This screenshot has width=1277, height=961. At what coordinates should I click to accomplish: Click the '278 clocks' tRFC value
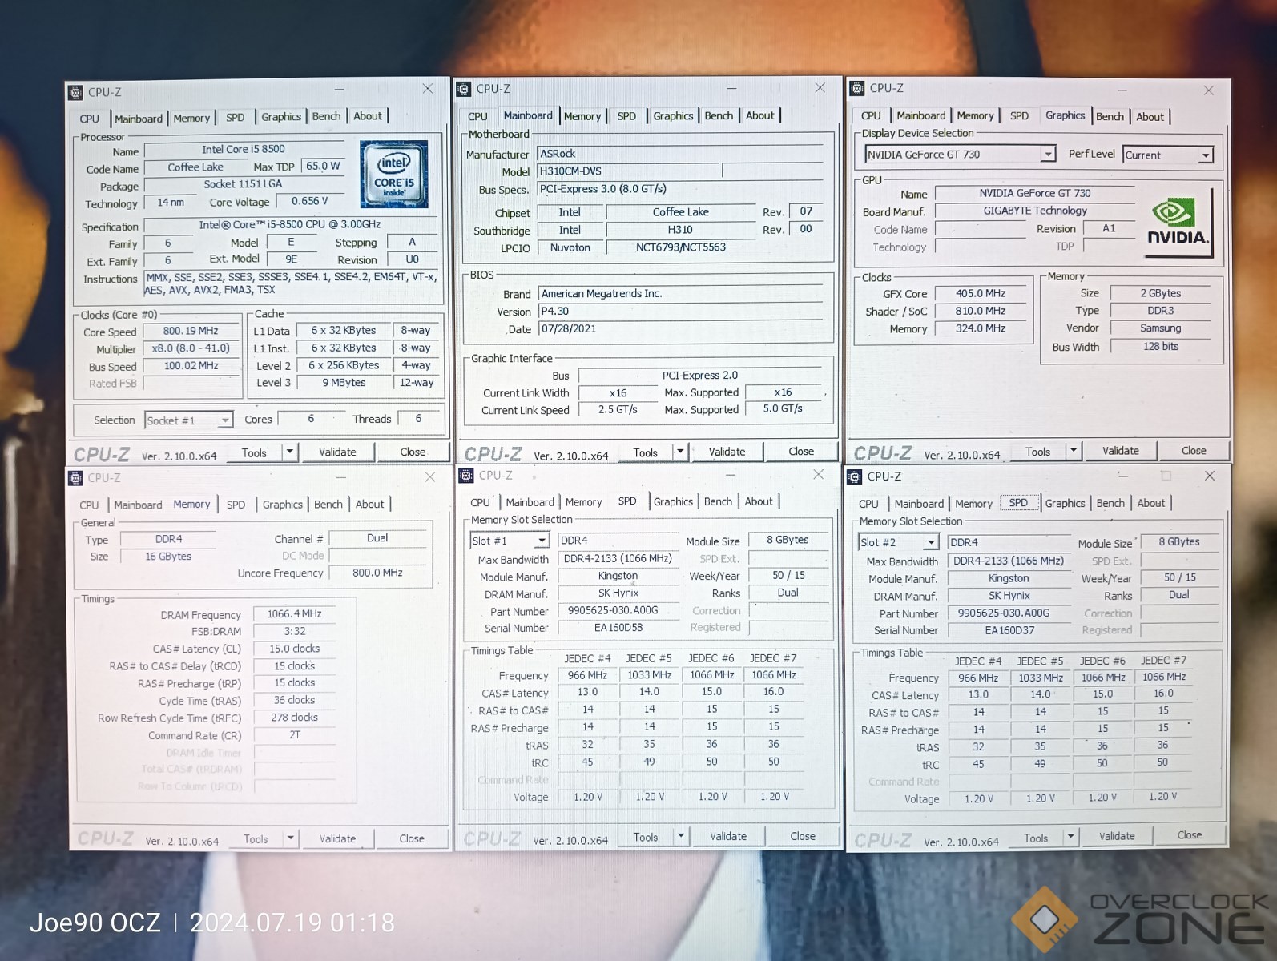point(294,718)
